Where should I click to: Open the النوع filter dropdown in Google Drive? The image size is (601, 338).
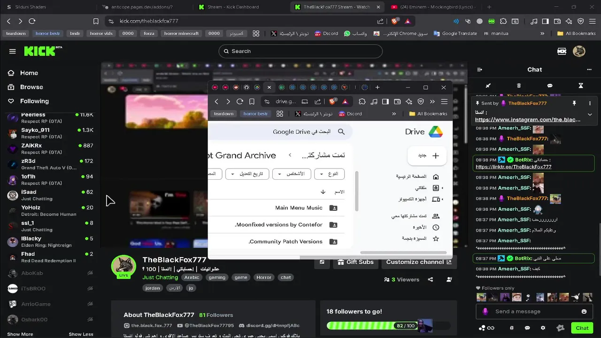click(329, 174)
